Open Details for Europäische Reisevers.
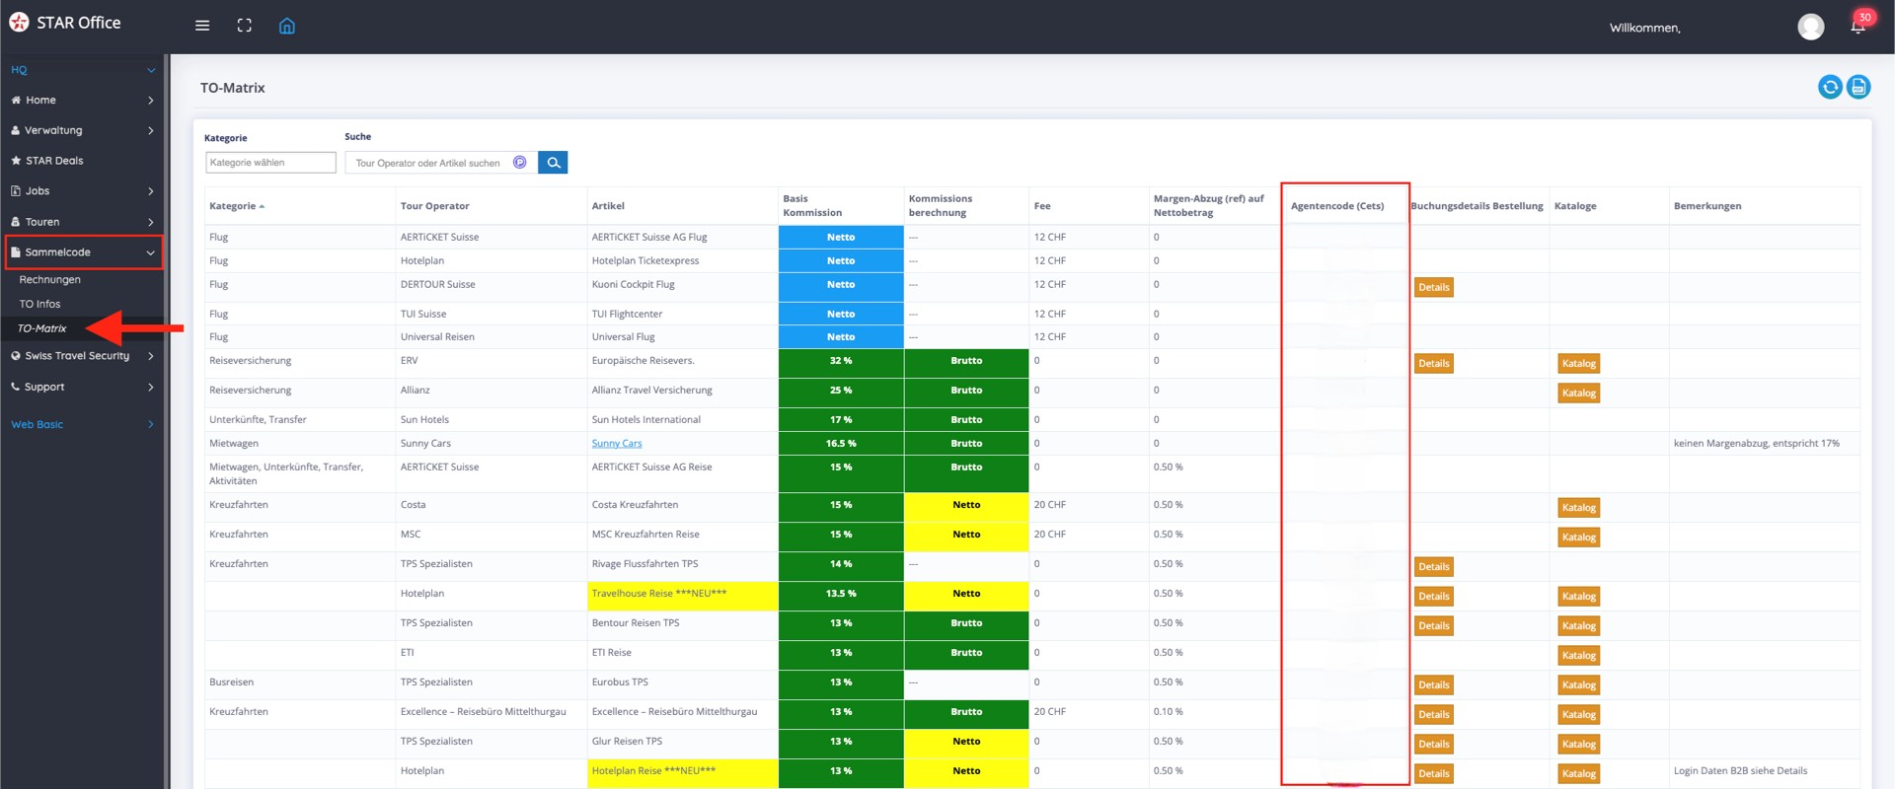 point(1433,363)
